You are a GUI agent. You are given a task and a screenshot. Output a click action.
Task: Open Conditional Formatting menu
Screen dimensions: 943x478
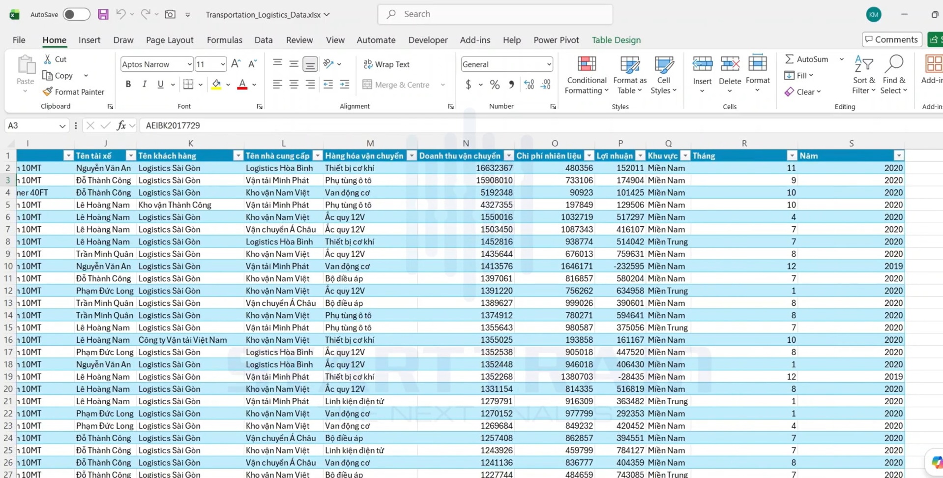587,75
